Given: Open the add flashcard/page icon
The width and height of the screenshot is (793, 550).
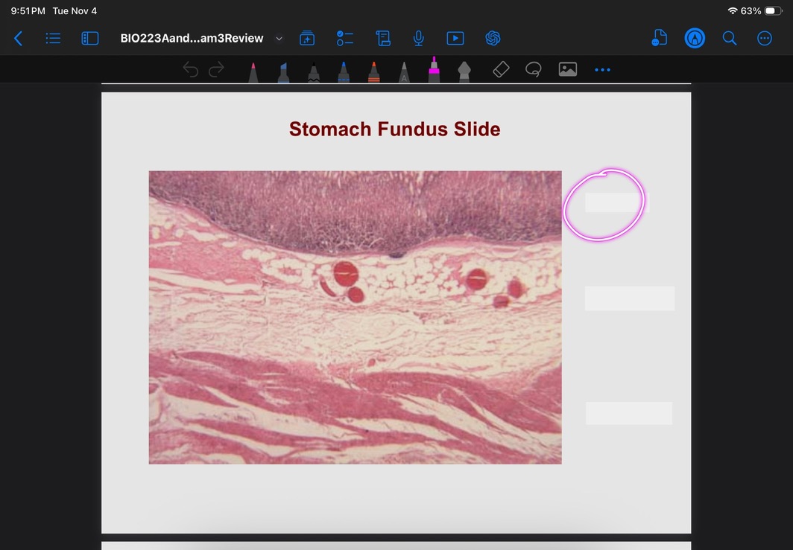Looking at the screenshot, I should click(x=307, y=39).
